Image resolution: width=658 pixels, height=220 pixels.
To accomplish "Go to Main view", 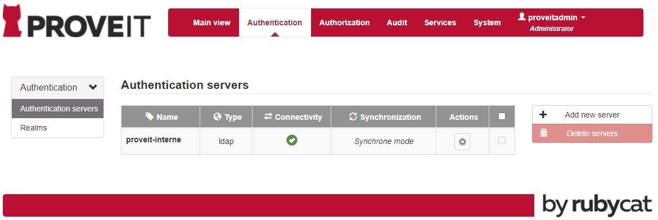I will point(211,23).
